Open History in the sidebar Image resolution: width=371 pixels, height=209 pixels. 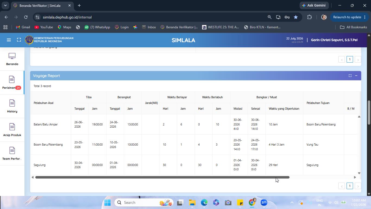[x=12, y=106]
